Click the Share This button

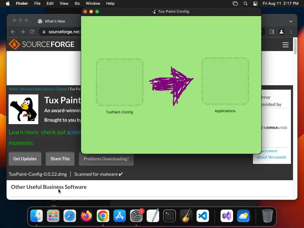click(60, 159)
